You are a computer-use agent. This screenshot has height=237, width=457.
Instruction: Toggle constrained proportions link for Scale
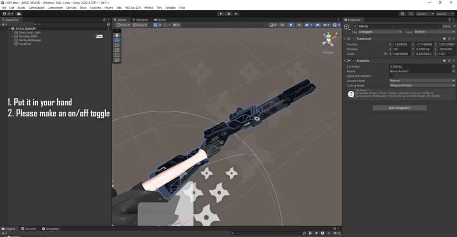(386, 54)
